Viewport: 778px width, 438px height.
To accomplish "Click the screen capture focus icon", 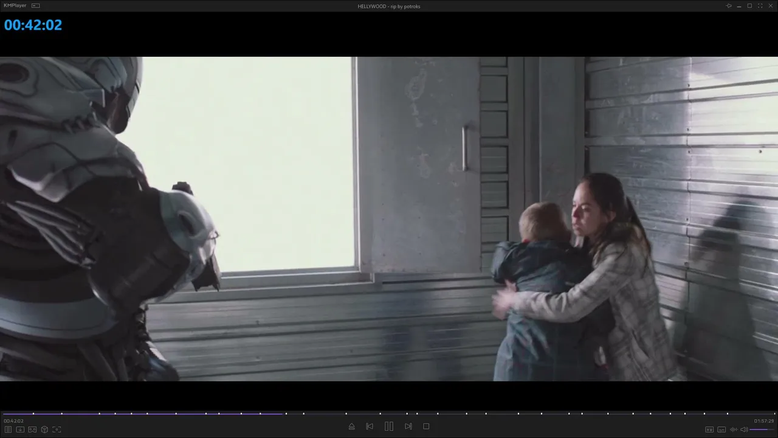I will click(x=57, y=429).
